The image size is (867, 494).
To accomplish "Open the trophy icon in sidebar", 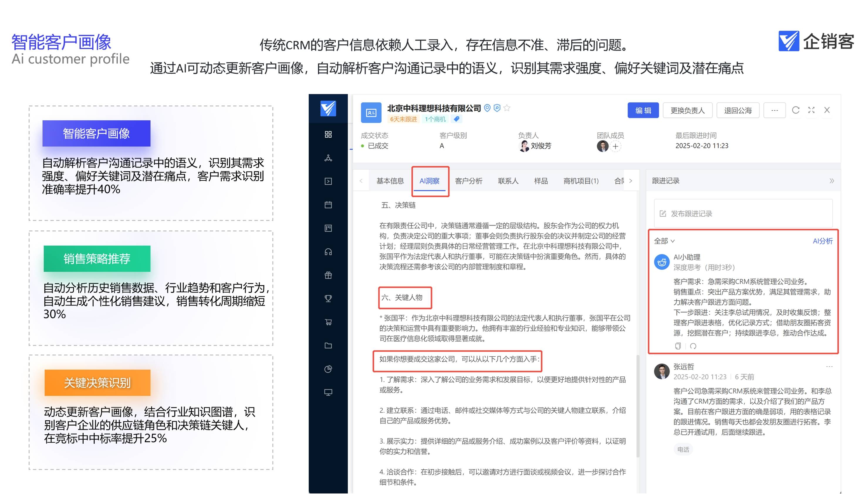I will click(x=328, y=299).
